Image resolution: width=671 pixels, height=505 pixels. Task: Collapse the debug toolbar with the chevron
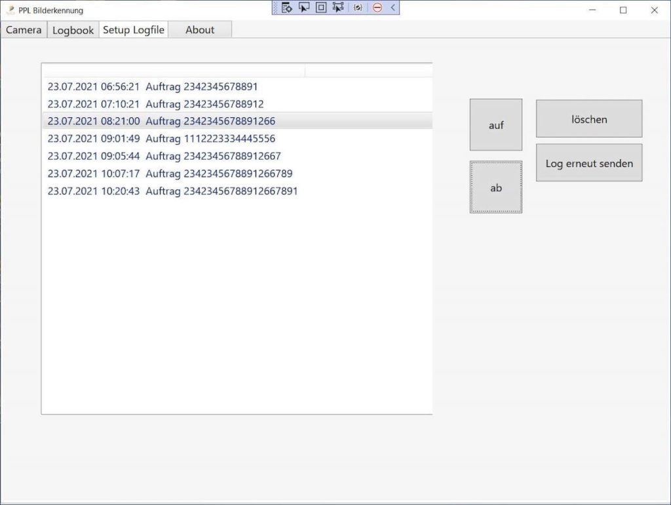393,8
